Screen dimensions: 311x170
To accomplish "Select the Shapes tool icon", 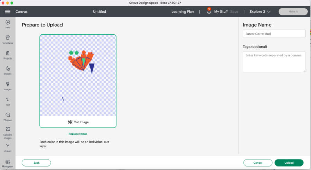I will [x=8, y=69].
